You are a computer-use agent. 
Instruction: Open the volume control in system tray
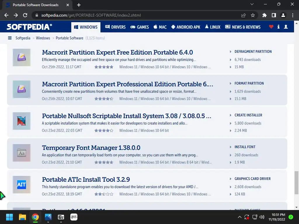(x=262, y=217)
